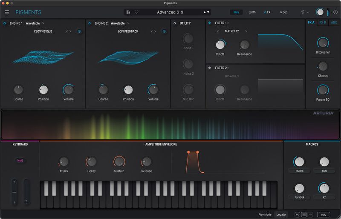Select the FX A tab
341x219 pixels.
point(311,23)
